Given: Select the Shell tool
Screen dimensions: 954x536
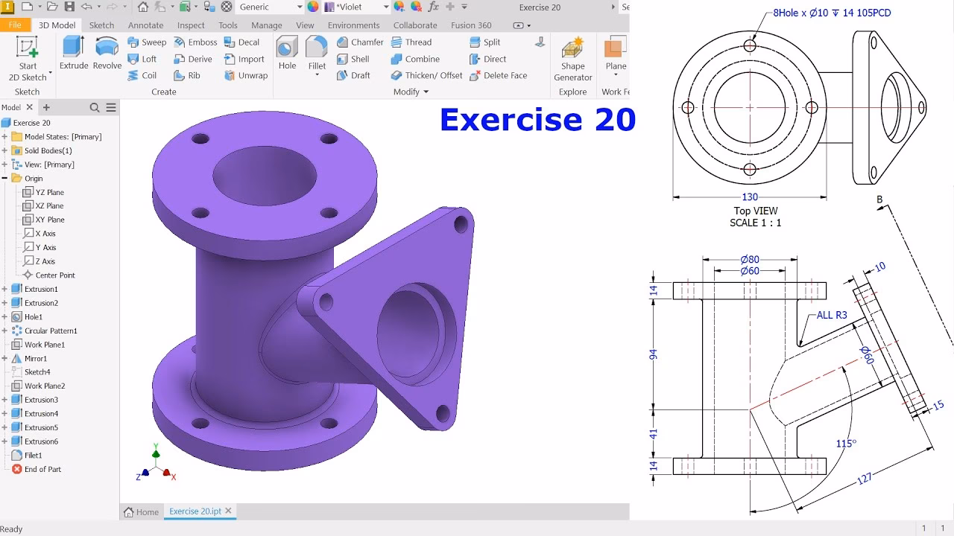Looking at the screenshot, I should (x=354, y=59).
